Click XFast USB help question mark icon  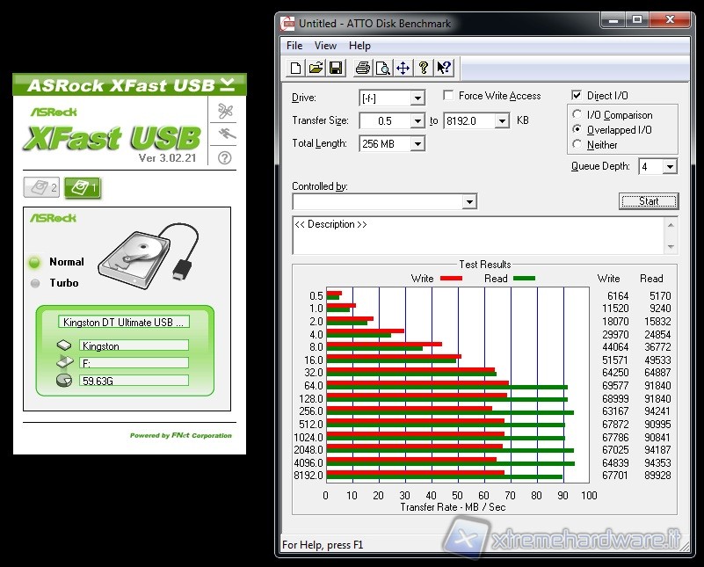224,158
